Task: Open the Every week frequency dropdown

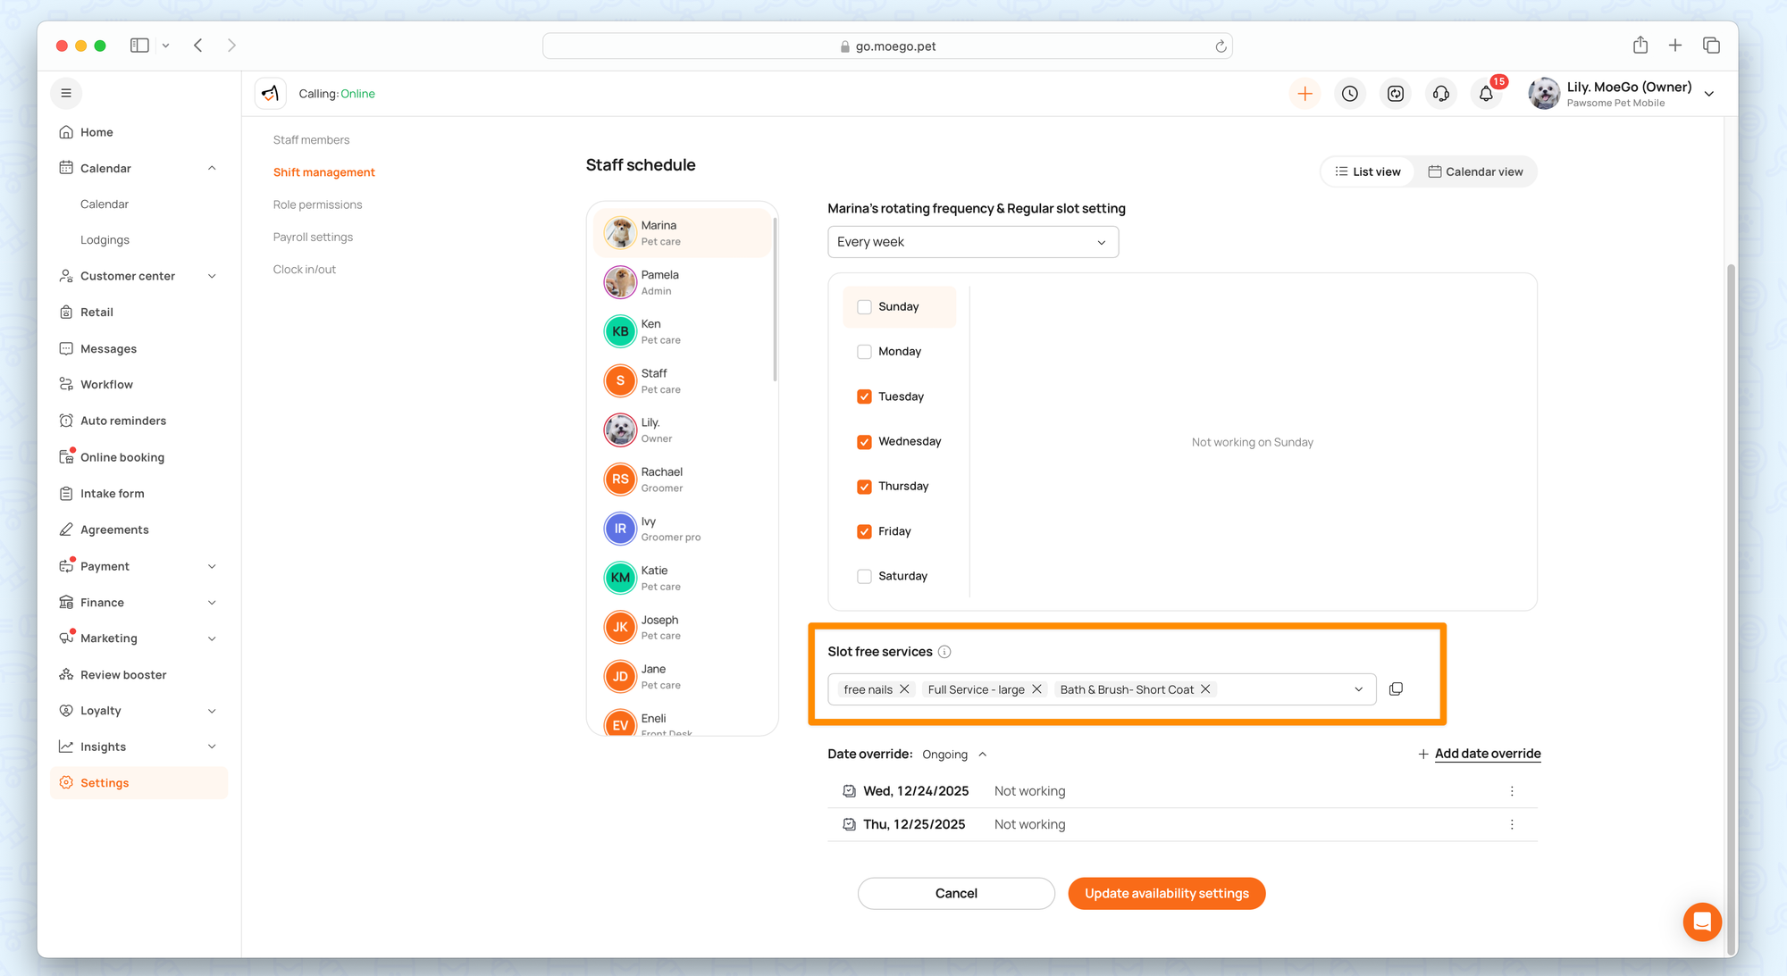Action: pos(972,242)
